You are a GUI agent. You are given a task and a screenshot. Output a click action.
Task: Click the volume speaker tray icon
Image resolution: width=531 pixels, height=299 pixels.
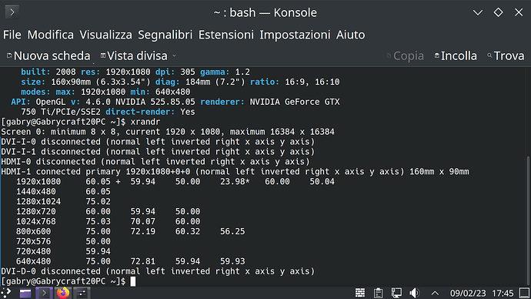coord(415,293)
